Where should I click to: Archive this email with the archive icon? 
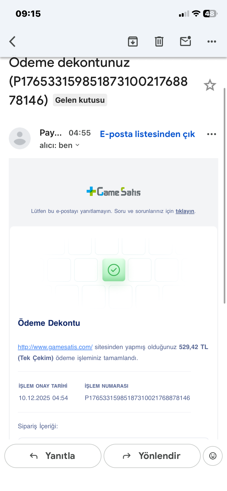pos(133,42)
